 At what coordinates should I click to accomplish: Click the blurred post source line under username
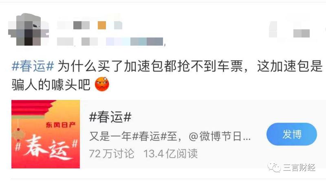pyautogui.click(x=110, y=42)
